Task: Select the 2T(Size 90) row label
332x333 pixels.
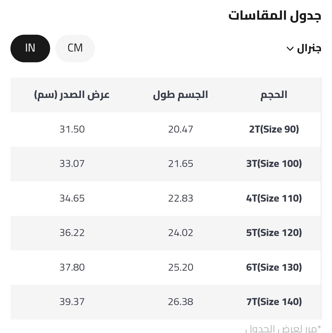Action: pyautogui.click(x=274, y=129)
